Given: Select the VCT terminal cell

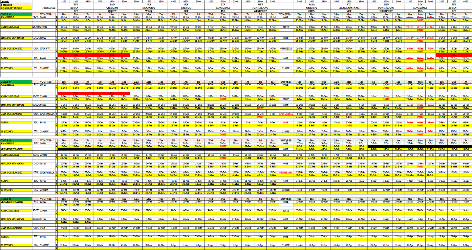Looking at the screenshot, I should coord(349,10).
